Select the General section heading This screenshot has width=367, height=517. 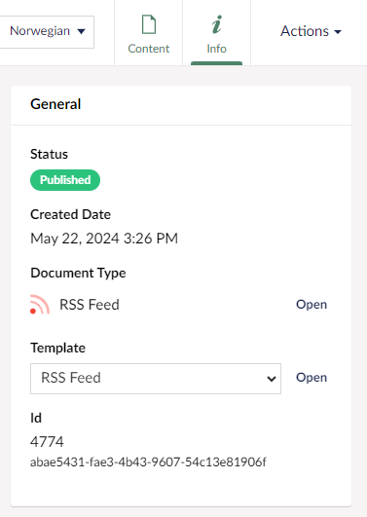click(55, 104)
